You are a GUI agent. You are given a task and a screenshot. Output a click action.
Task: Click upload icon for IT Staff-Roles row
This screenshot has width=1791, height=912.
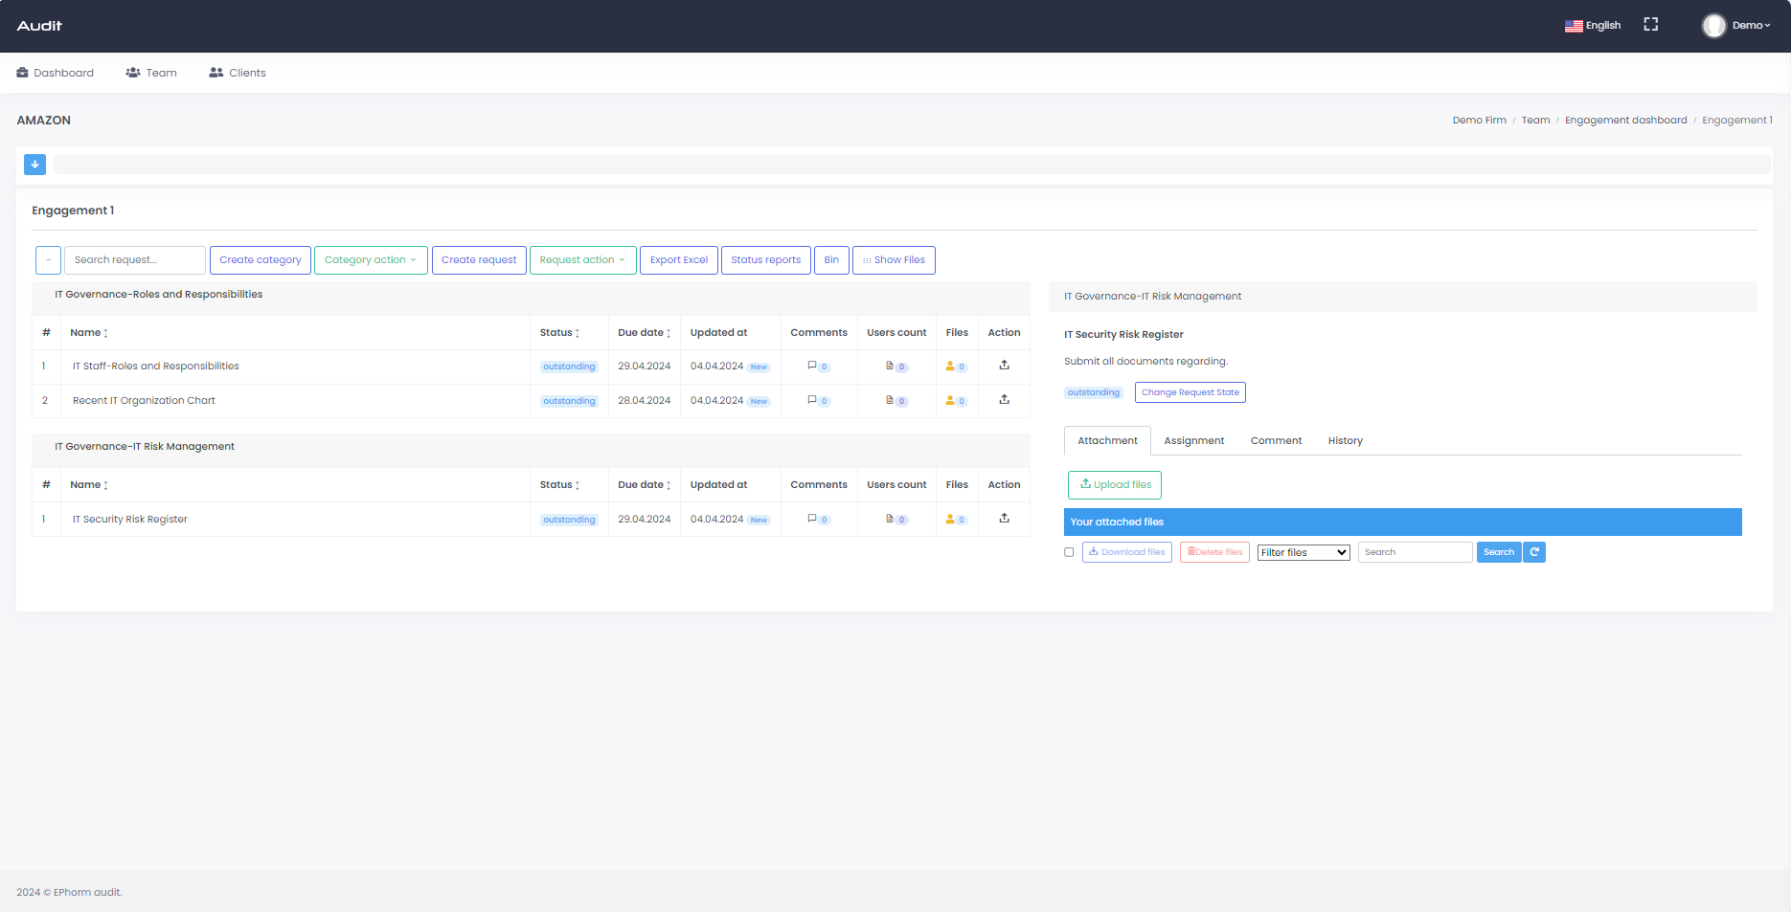[1004, 366]
